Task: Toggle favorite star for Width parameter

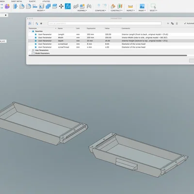Action: 36,37
